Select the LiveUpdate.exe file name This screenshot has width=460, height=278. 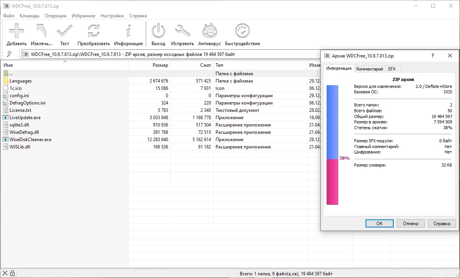[x=25, y=118]
